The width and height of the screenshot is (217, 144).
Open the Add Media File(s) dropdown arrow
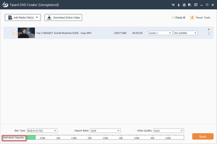point(37,18)
